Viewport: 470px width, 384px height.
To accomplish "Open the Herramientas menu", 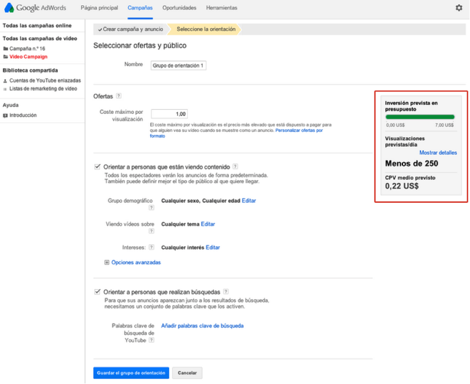I will (x=222, y=8).
